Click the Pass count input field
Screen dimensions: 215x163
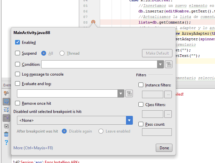coord(157,132)
